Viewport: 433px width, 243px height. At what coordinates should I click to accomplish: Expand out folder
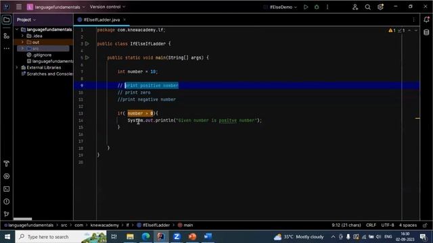[22, 42]
